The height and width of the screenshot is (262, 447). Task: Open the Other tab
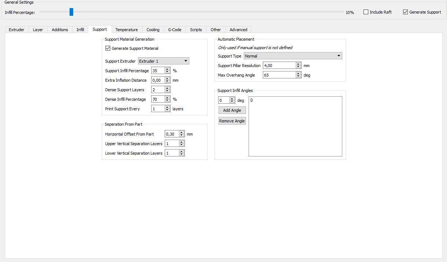(x=216, y=30)
